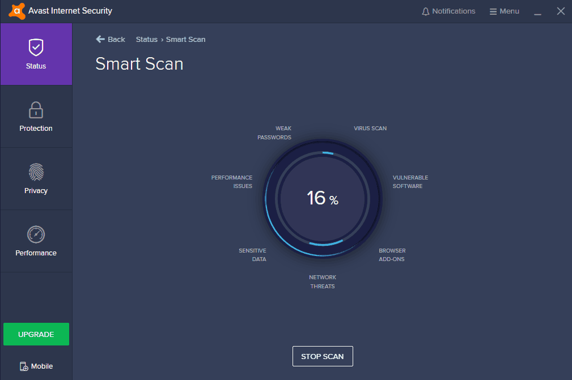The image size is (572, 380).
Task: Click the green Upgrade button
Action: click(36, 334)
